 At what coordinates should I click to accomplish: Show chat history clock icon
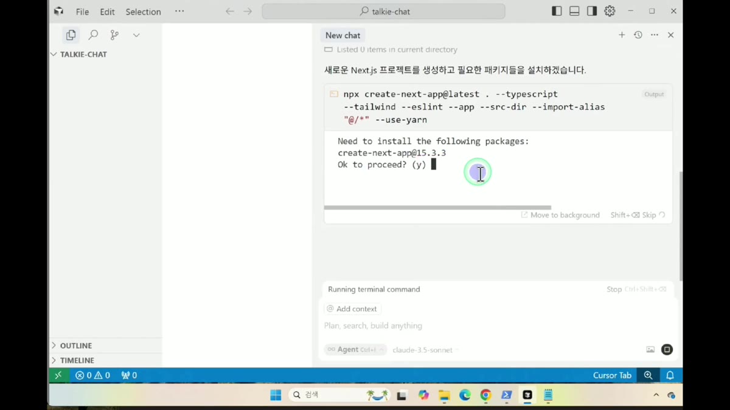[638, 35]
